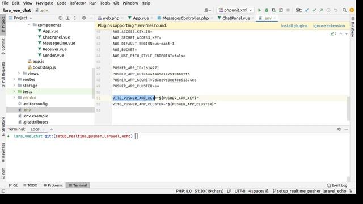Open Favorites tool window
Screen dimensions: 363x204
tap(3, 152)
